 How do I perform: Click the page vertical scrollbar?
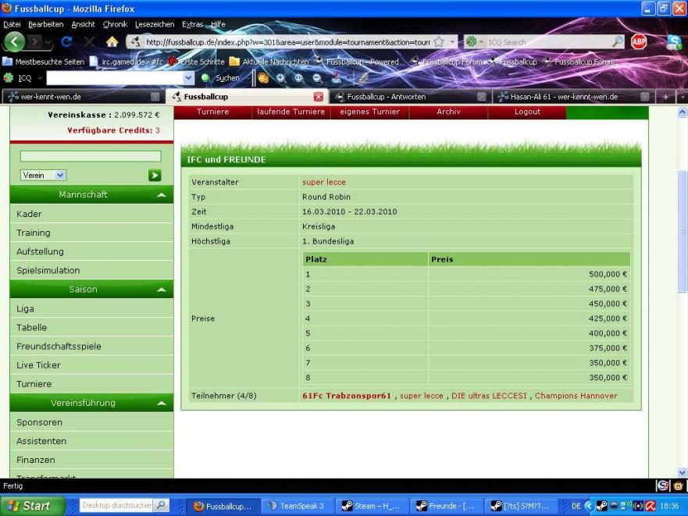point(682,234)
